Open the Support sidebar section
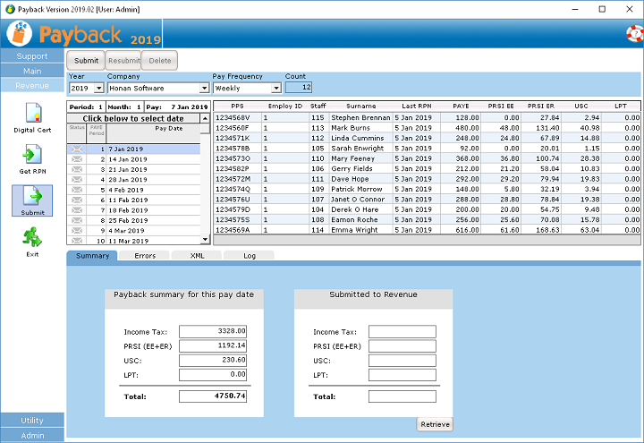Image resolution: width=644 pixels, height=443 pixels. click(32, 56)
